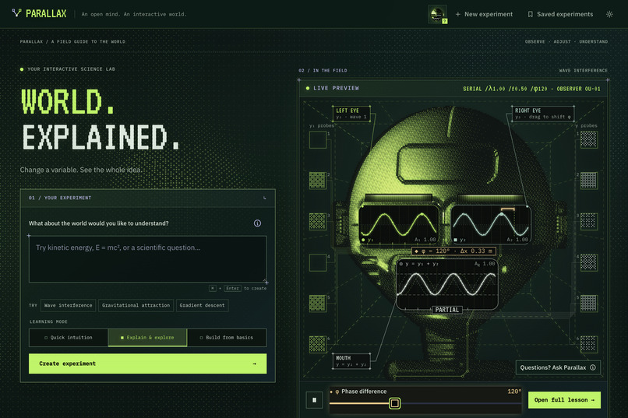Viewport: 628px width, 418px height.
Task: Try the Wave interference suggestion chip
Action: (x=68, y=305)
